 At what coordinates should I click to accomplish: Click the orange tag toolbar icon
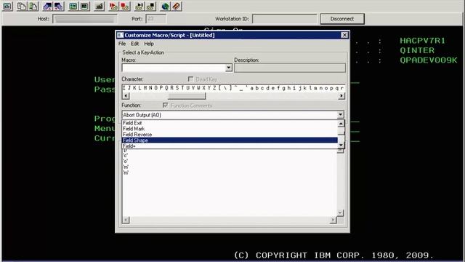click(177, 7)
